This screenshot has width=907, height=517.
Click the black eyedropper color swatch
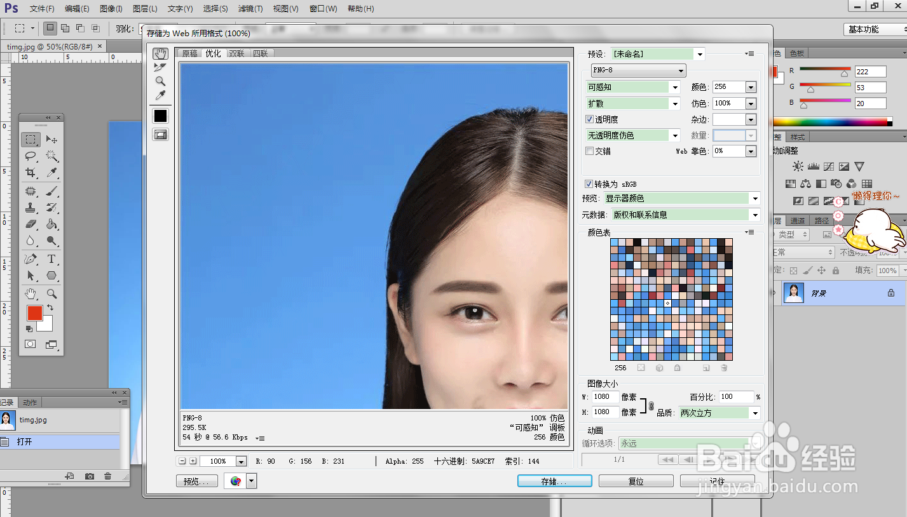pos(160,116)
